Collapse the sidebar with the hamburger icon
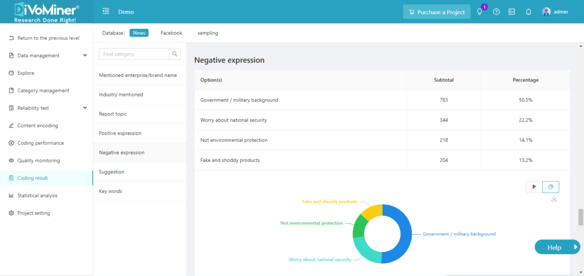This screenshot has height=276, width=584. pos(106,11)
